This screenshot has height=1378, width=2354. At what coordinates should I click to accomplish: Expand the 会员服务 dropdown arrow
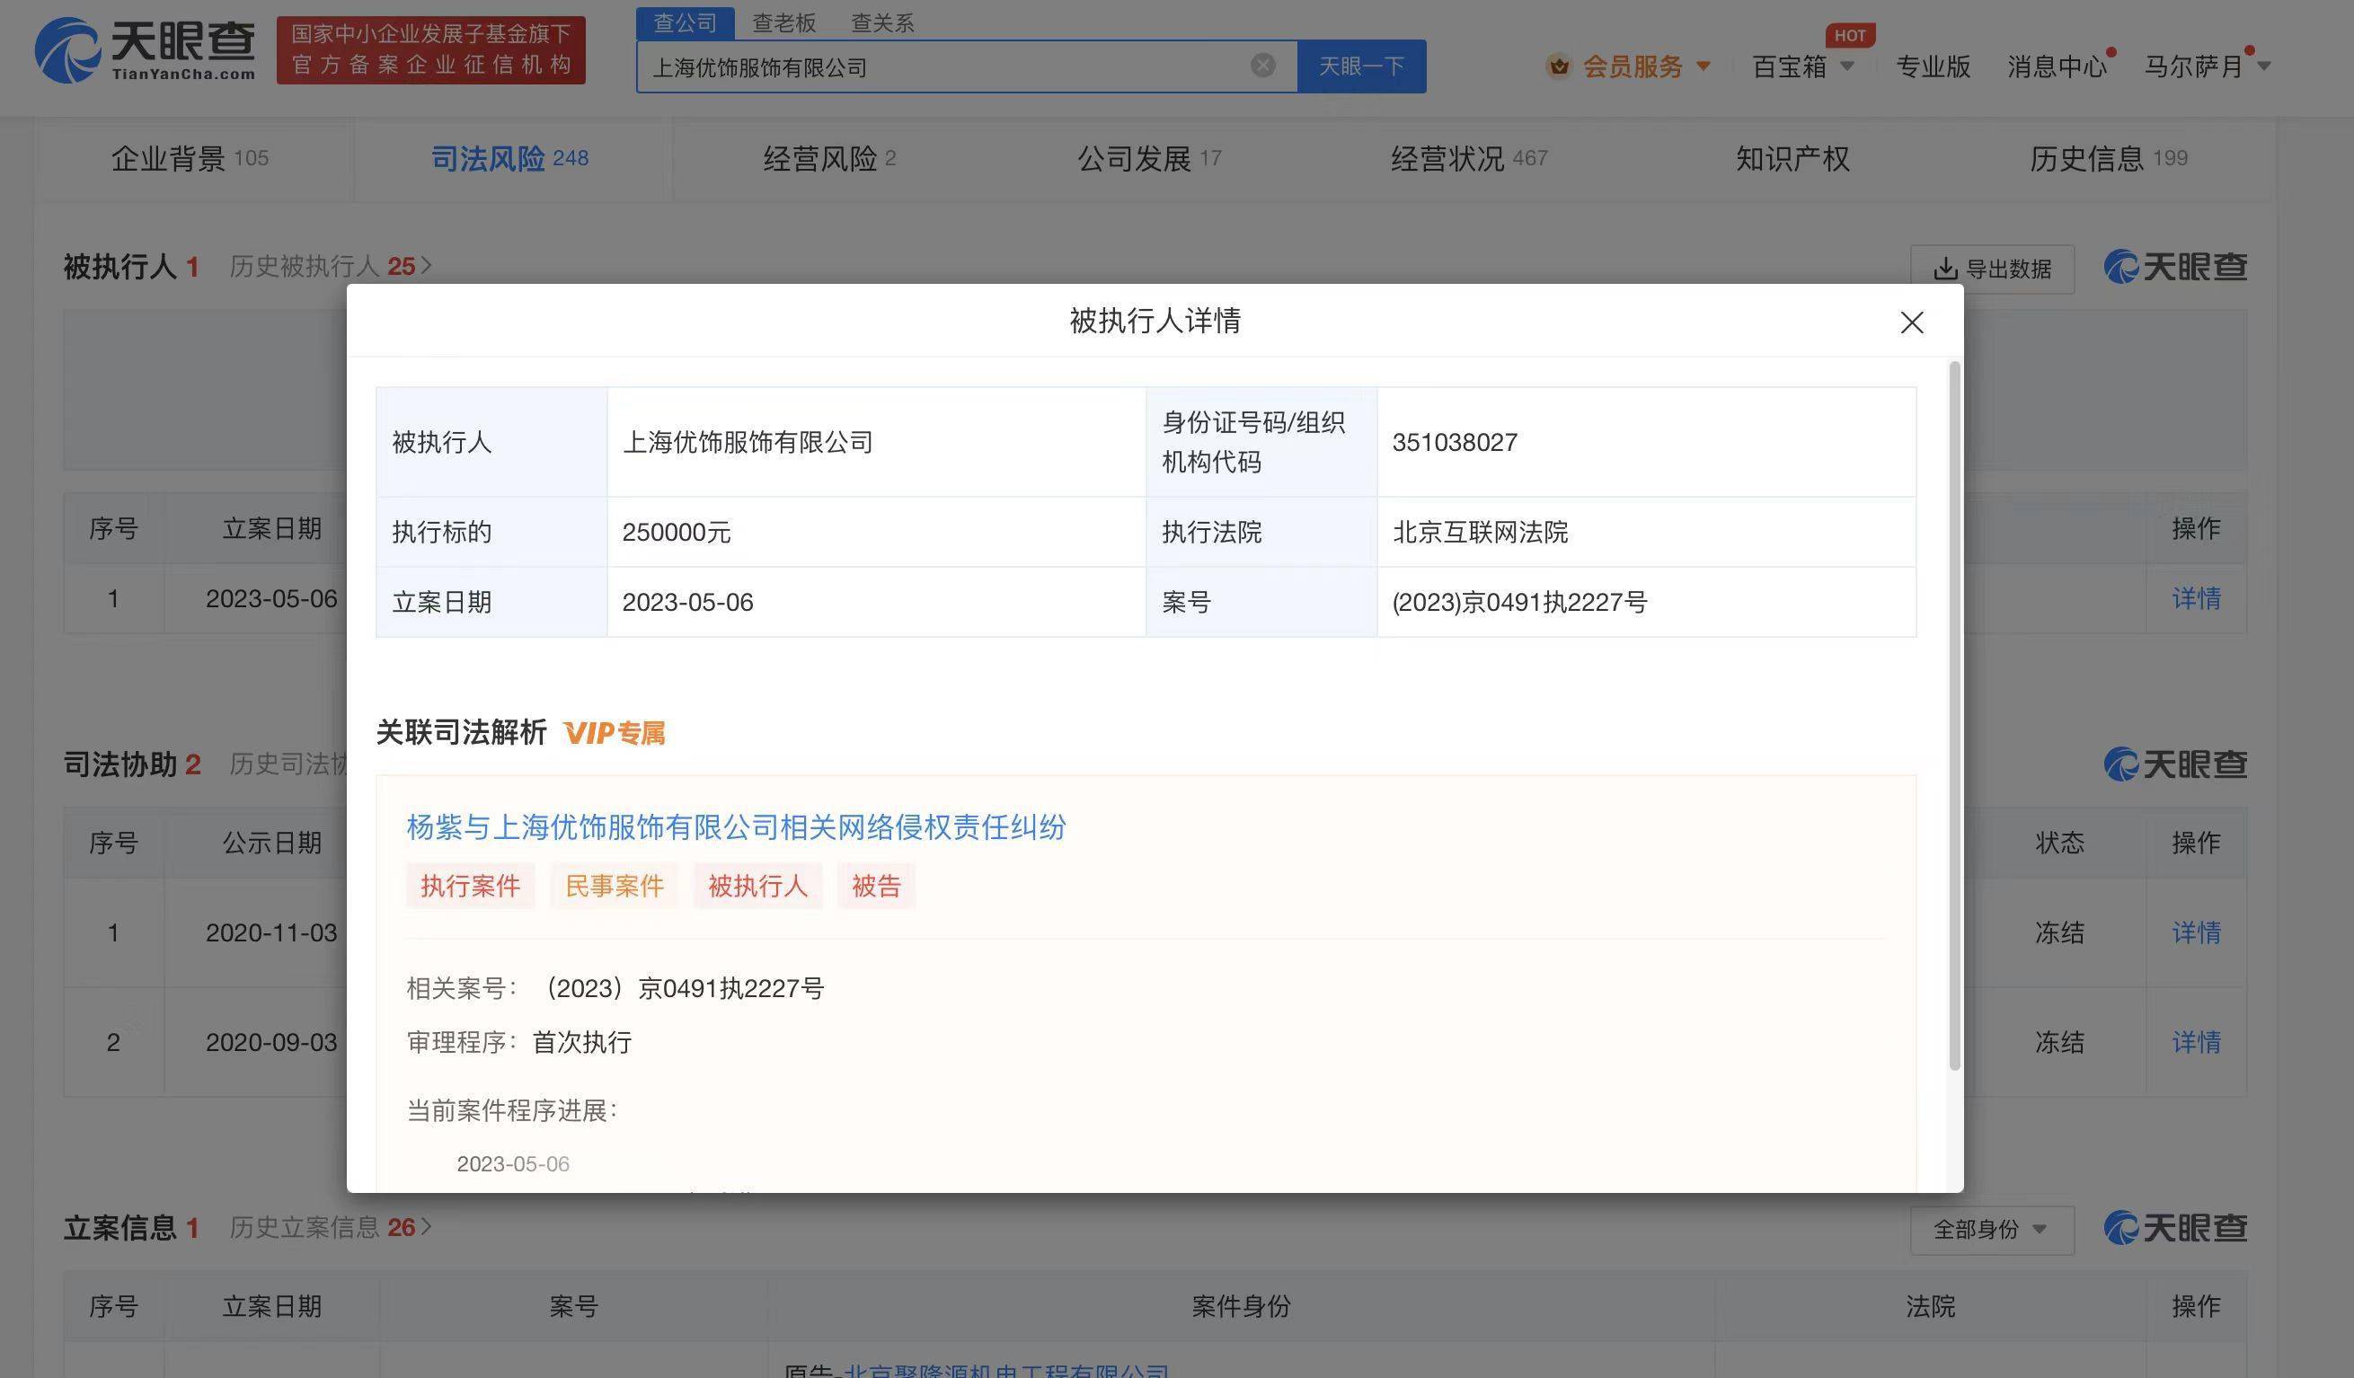(1703, 66)
